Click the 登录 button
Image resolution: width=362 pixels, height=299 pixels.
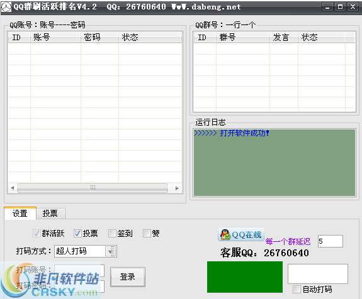pyautogui.click(x=128, y=276)
